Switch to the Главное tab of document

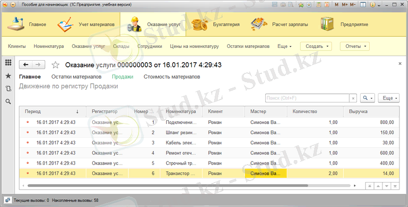[x=30, y=76]
